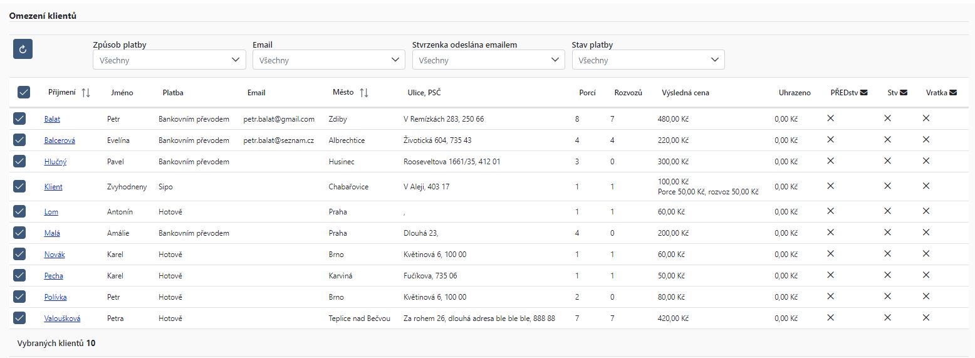Open client link Balat
This screenshot has width=975, height=358.
coord(52,119)
